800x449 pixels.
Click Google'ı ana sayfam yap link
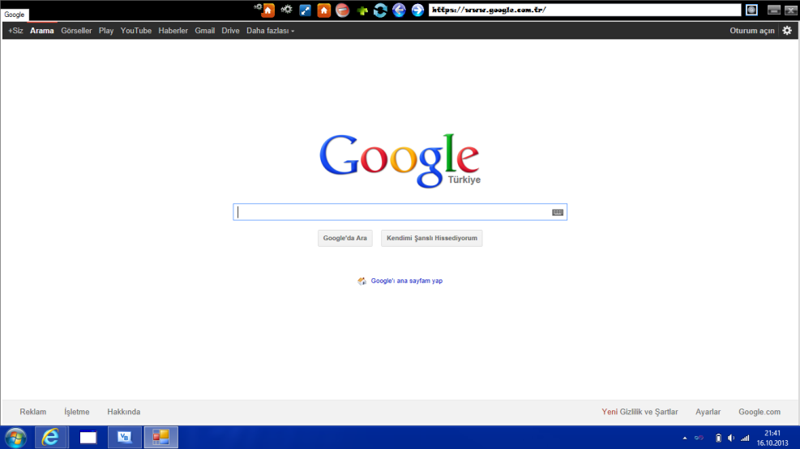coord(406,281)
